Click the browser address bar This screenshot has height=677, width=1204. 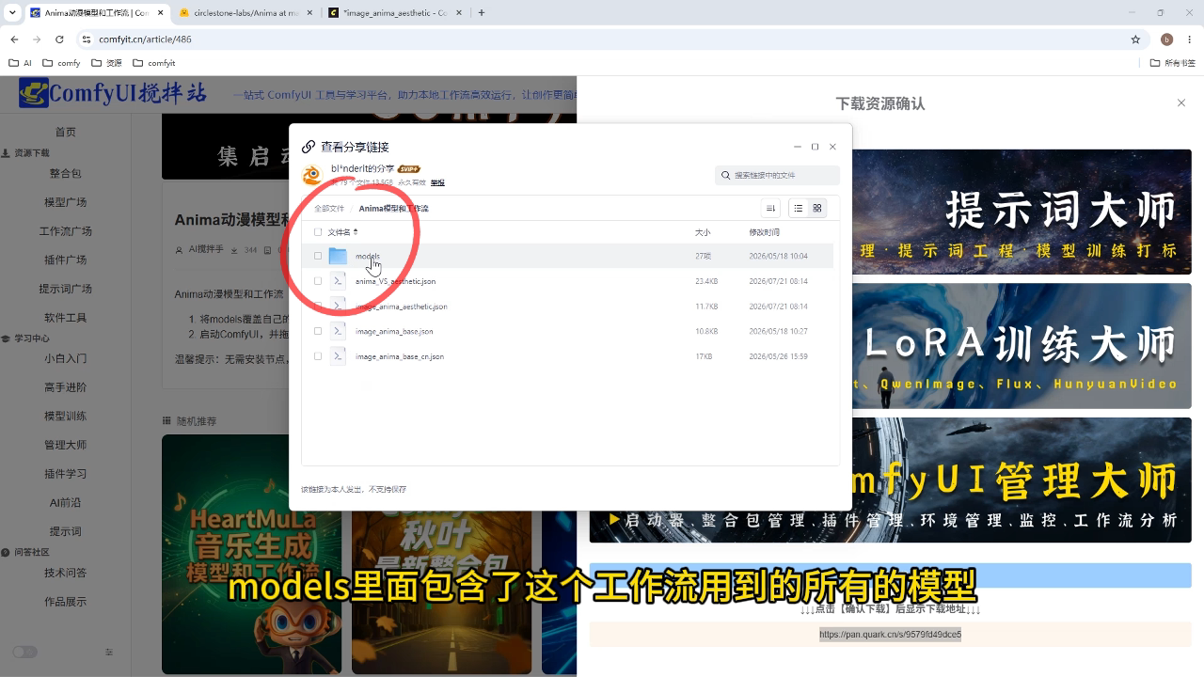click(602, 39)
